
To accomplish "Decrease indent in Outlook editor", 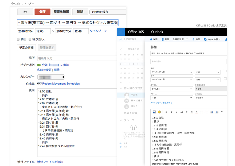I will [x=212, y=112].
